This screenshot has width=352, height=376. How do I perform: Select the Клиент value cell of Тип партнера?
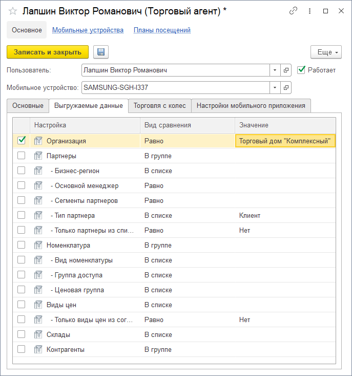[284, 215]
